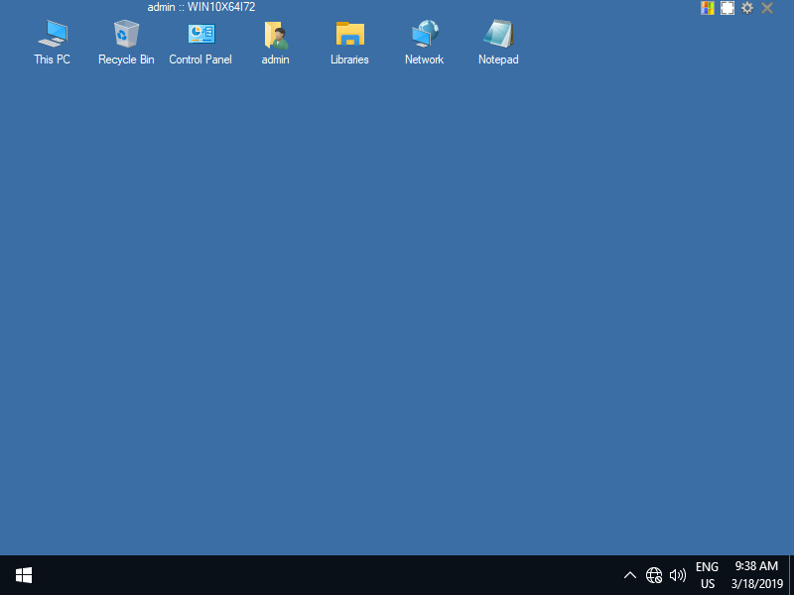Image resolution: width=794 pixels, height=595 pixels.
Task: Expand the hidden system tray icons
Action: [x=630, y=575]
